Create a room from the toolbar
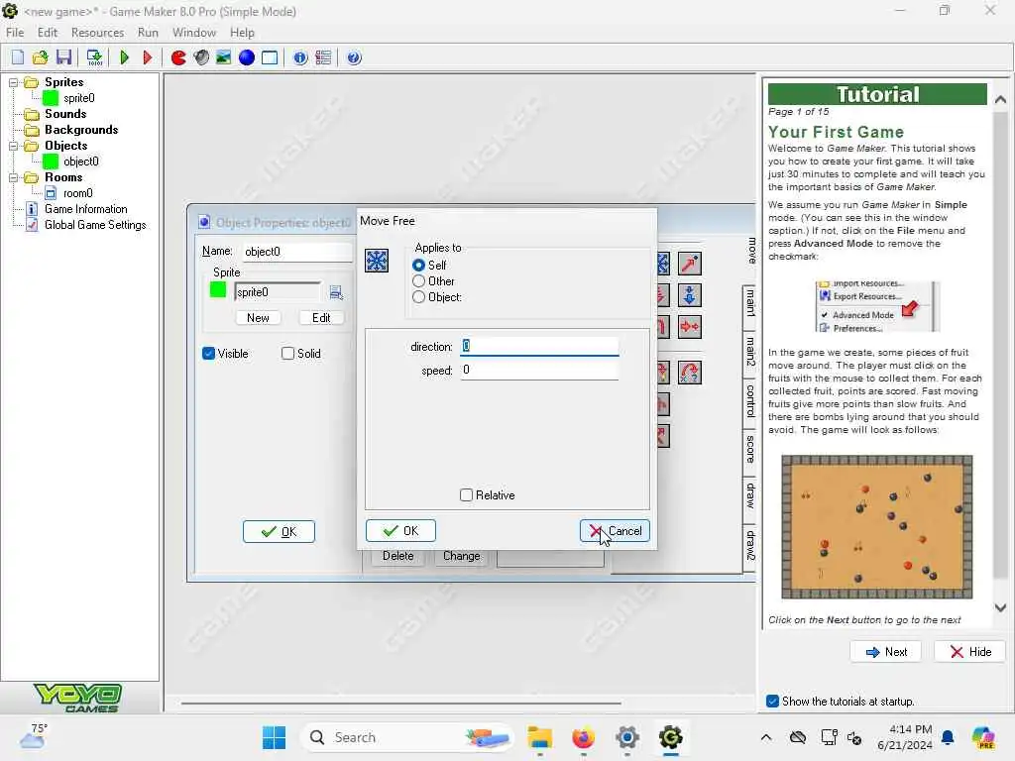The width and height of the screenshot is (1015, 761). 270,57
